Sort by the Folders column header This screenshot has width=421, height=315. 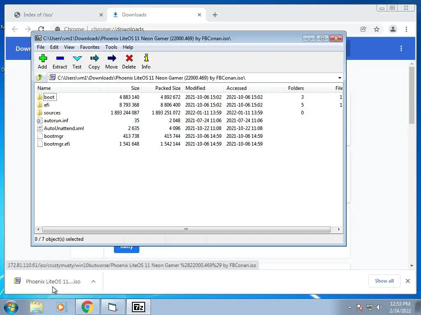285,88
